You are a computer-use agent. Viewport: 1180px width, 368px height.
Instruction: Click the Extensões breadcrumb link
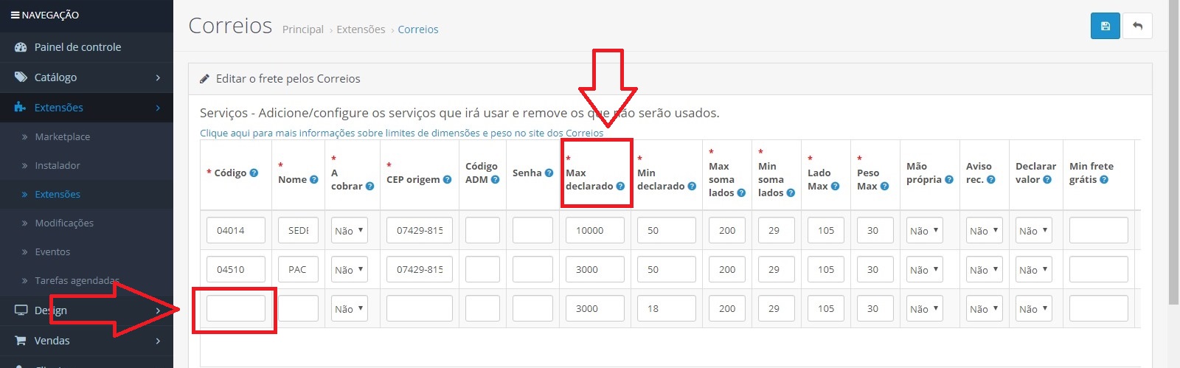click(x=361, y=29)
